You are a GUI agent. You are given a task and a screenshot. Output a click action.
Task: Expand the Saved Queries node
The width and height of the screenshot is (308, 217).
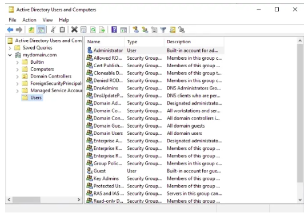pos(10,48)
